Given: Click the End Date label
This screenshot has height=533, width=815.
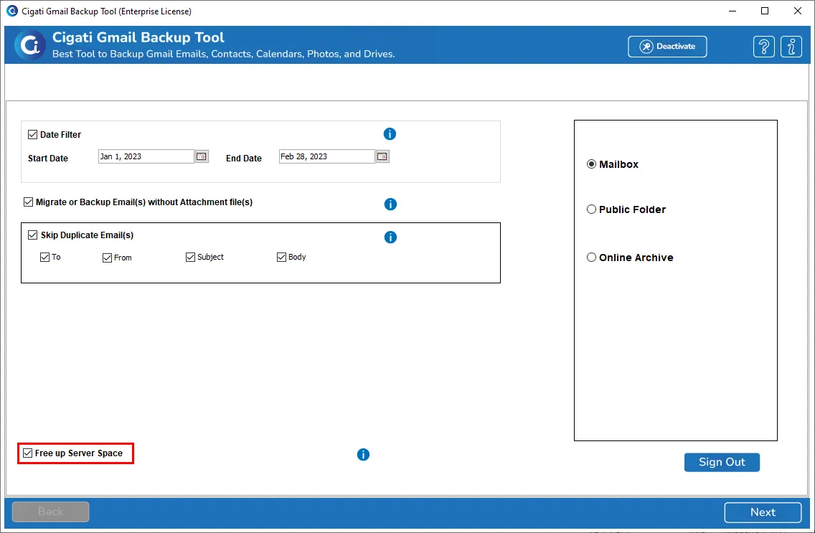Looking at the screenshot, I should point(244,159).
